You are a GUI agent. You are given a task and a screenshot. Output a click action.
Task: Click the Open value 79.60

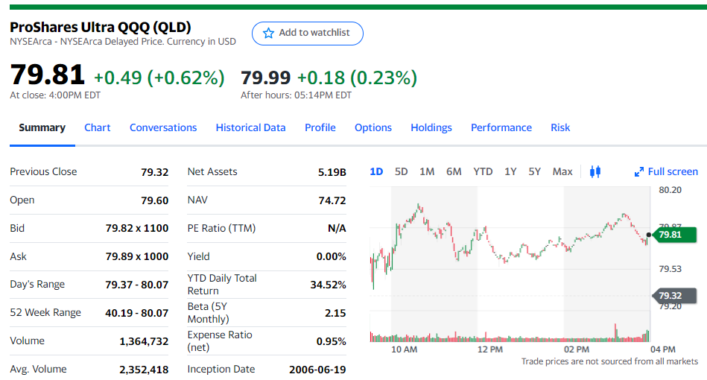[155, 200]
